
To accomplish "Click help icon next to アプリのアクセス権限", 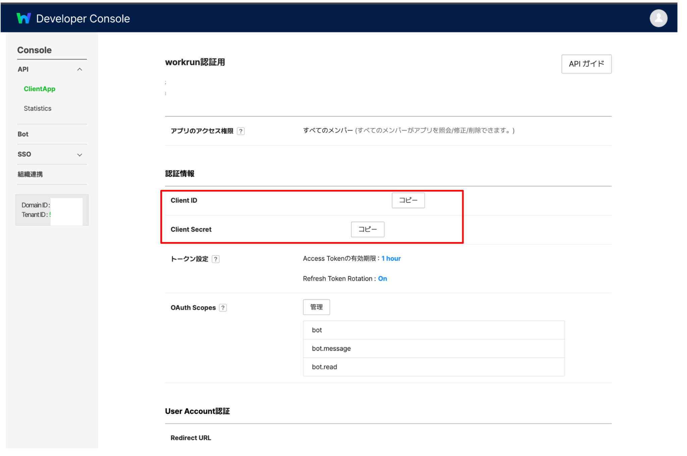I will (241, 131).
